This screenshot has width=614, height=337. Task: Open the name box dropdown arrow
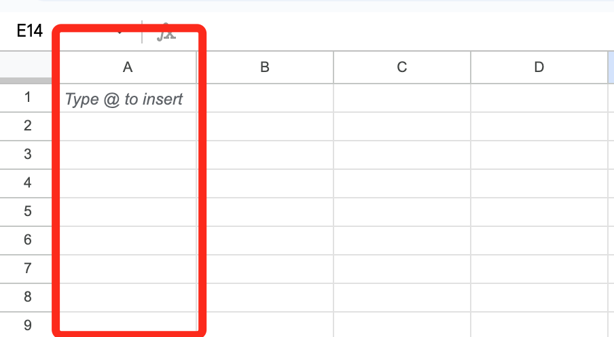click(x=120, y=32)
